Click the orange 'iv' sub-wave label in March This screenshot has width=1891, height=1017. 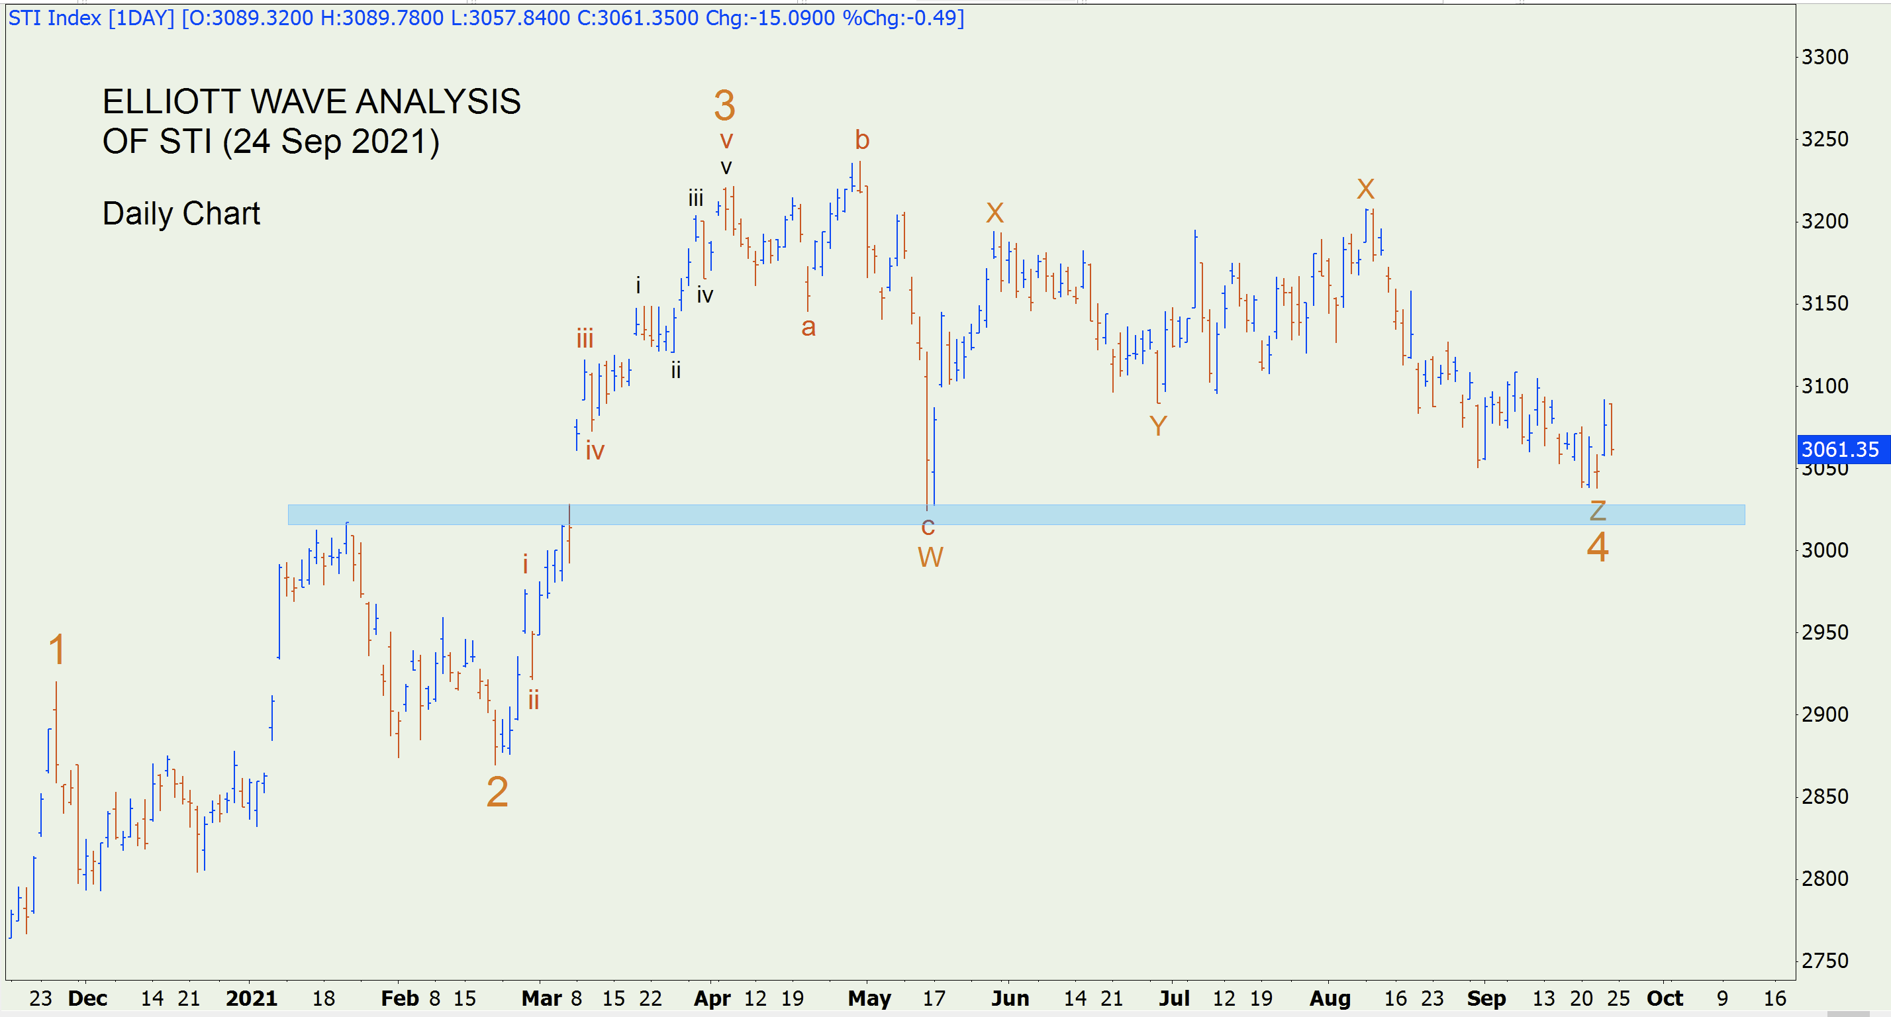tap(595, 450)
